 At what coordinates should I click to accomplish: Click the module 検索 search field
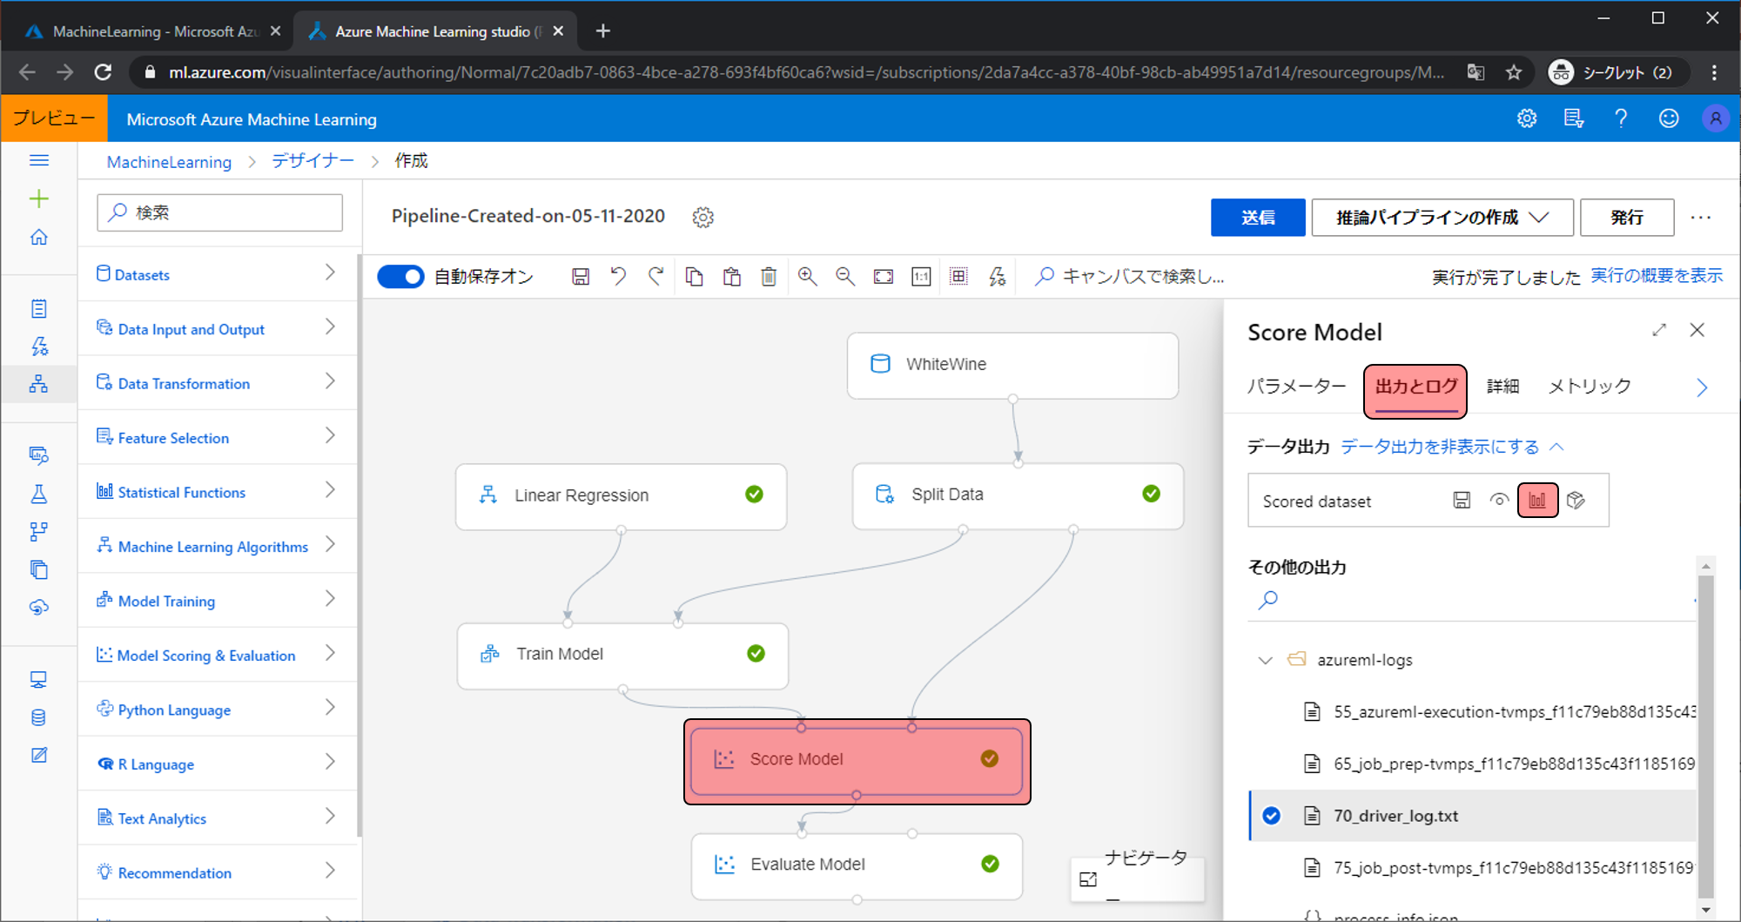(220, 213)
